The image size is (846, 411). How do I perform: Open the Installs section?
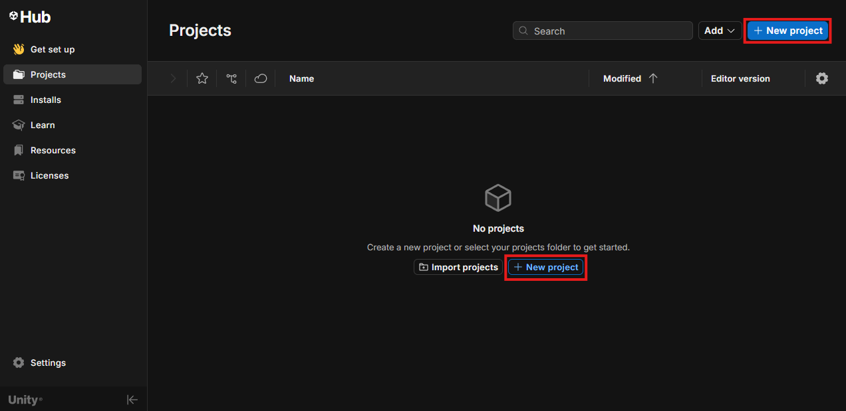(45, 100)
